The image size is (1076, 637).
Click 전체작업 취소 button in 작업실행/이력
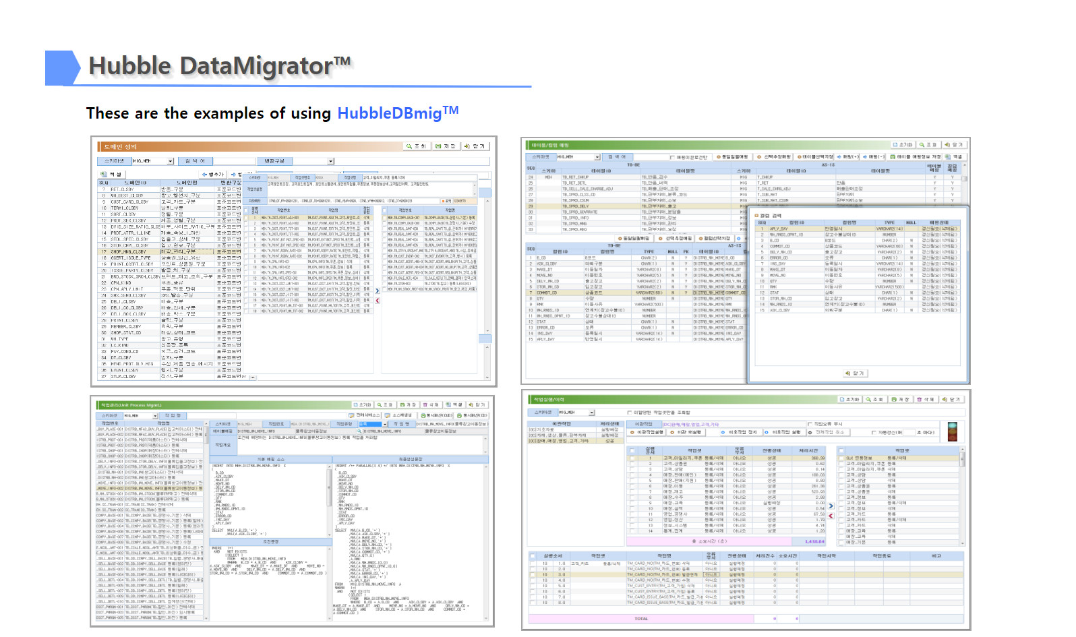829,432
